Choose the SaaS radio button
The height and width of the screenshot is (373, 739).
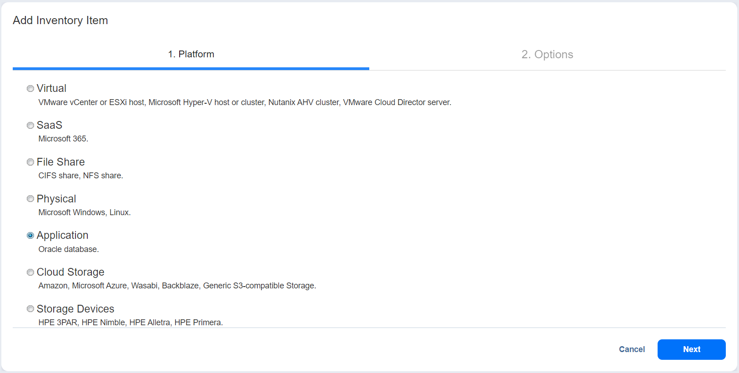[x=30, y=126]
